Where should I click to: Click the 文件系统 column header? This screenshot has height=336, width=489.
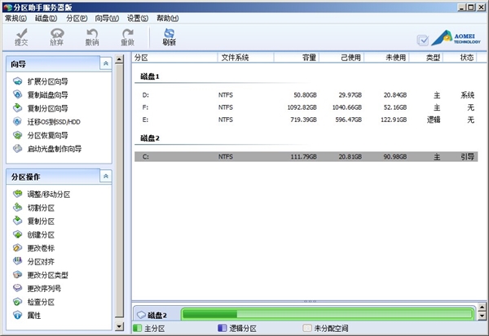pyautogui.click(x=236, y=58)
